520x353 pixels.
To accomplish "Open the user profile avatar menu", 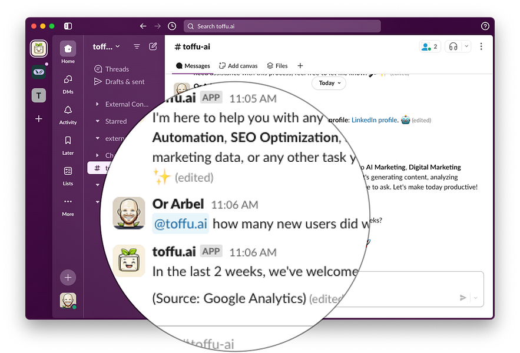I will click(x=68, y=301).
